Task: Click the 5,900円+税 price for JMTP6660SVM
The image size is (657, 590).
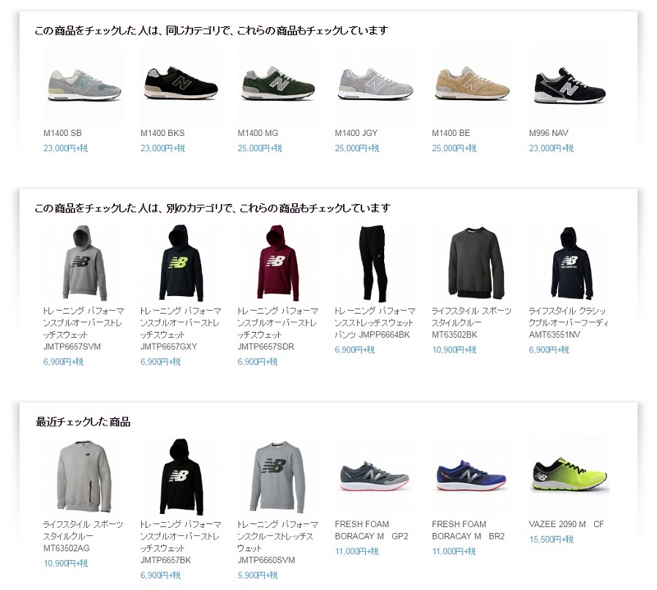Action: [x=258, y=575]
